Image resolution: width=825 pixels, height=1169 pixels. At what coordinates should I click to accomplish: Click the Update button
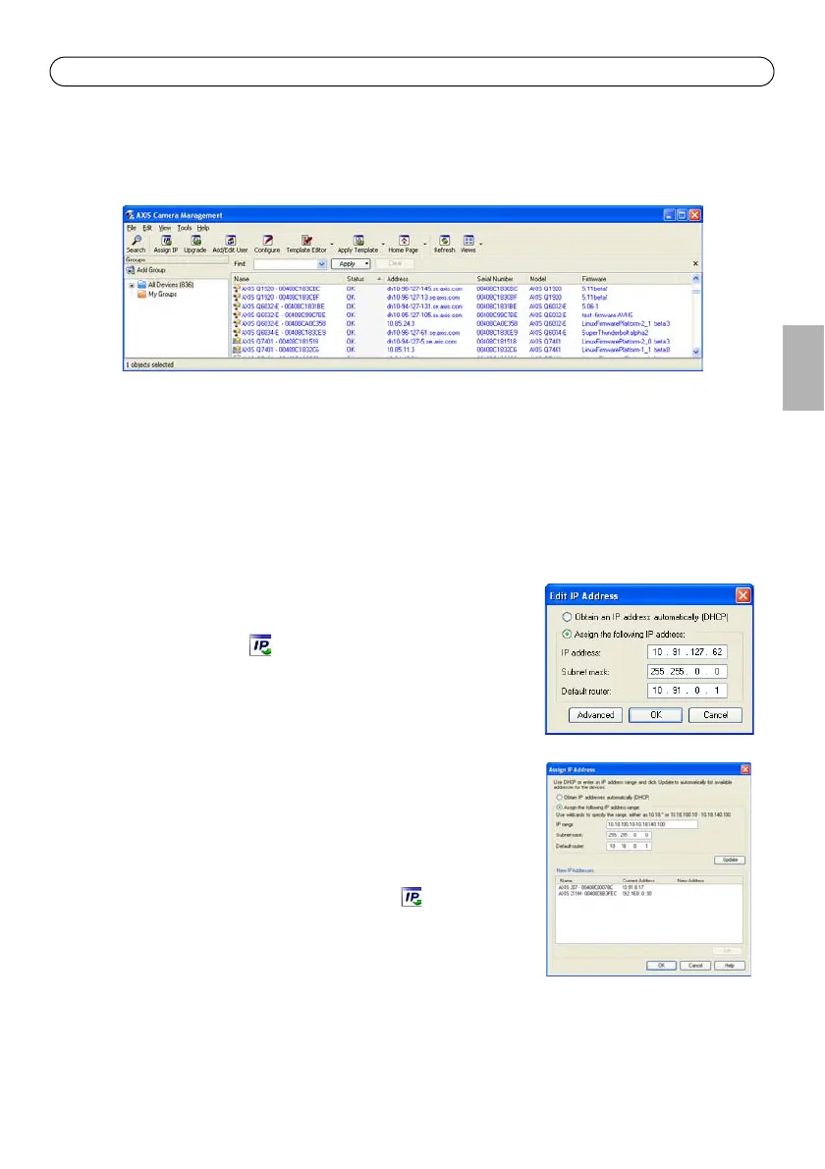click(730, 861)
